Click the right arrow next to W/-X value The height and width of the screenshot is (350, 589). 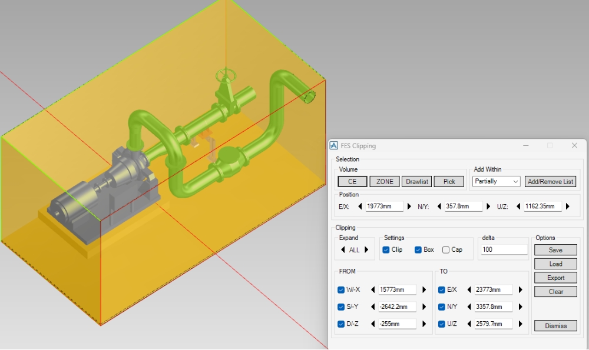423,290
